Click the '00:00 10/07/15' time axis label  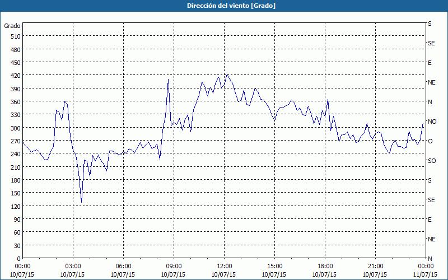(x=22, y=270)
